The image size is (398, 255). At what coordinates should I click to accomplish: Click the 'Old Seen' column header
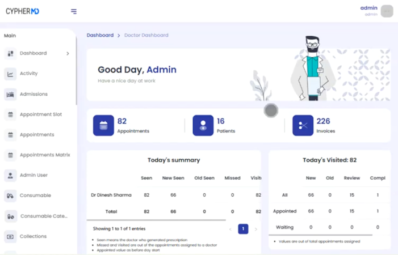tap(204, 178)
